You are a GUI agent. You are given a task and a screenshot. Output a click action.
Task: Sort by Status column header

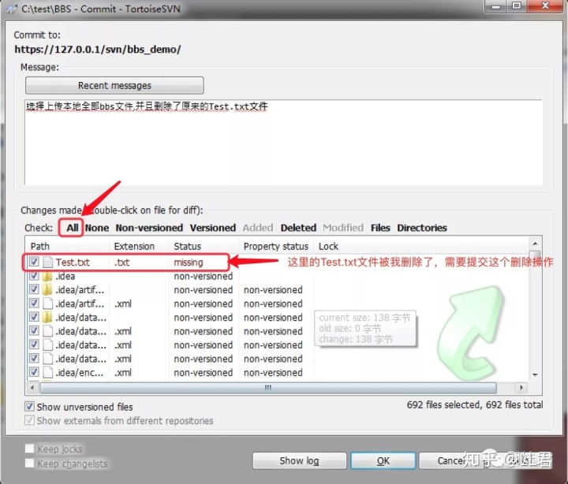pos(204,246)
